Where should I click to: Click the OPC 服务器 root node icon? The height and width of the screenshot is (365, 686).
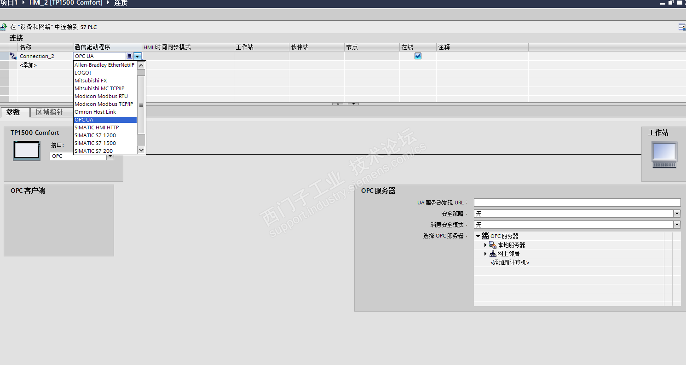click(485, 236)
